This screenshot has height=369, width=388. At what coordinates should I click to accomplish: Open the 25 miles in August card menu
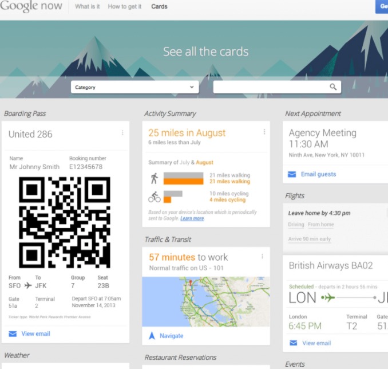(x=264, y=132)
